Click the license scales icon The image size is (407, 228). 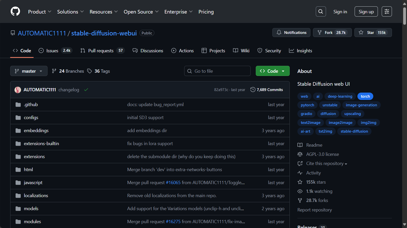pyautogui.click(x=300, y=154)
